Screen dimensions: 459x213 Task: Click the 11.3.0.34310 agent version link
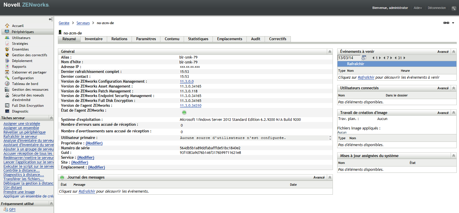191,106
